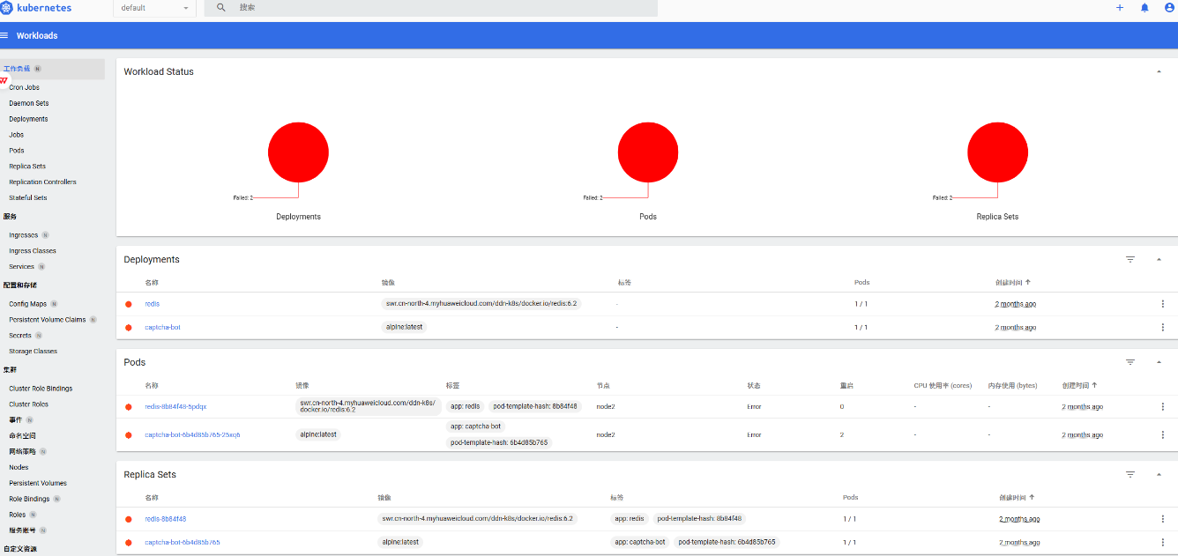Screen dimensions: 1178x556
Task: Open the notifications bell icon
Action: [1144, 8]
